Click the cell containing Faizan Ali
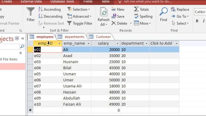The height and width of the screenshot is (116, 206). [77, 104]
